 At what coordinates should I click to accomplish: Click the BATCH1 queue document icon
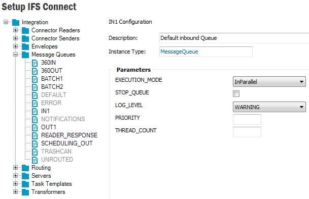35,79
